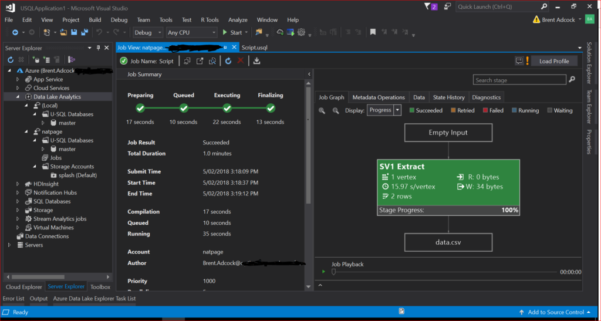Click the Open File folder icon
Image resolution: width=601 pixels, height=321 pixels.
(x=64, y=32)
